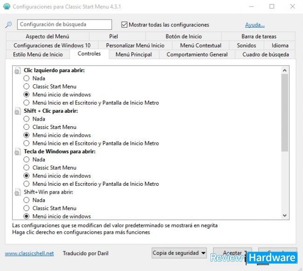Switch to the Idioma tab
This screenshot has height=271, width=303.
(x=280, y=45)
